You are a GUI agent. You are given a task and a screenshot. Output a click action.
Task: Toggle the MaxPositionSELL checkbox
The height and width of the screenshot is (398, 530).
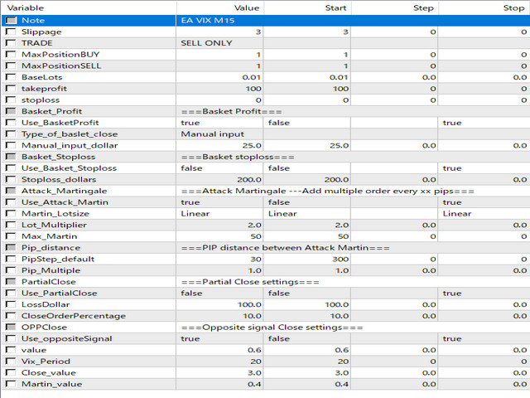11,66
